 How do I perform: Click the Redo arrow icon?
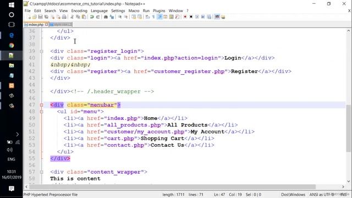click(98, 17)
